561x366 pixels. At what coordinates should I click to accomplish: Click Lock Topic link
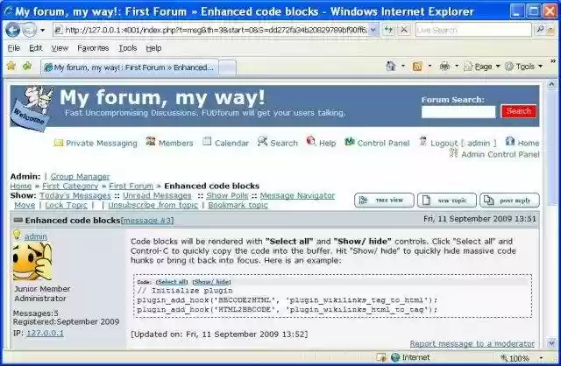click(x=67, y=206)
